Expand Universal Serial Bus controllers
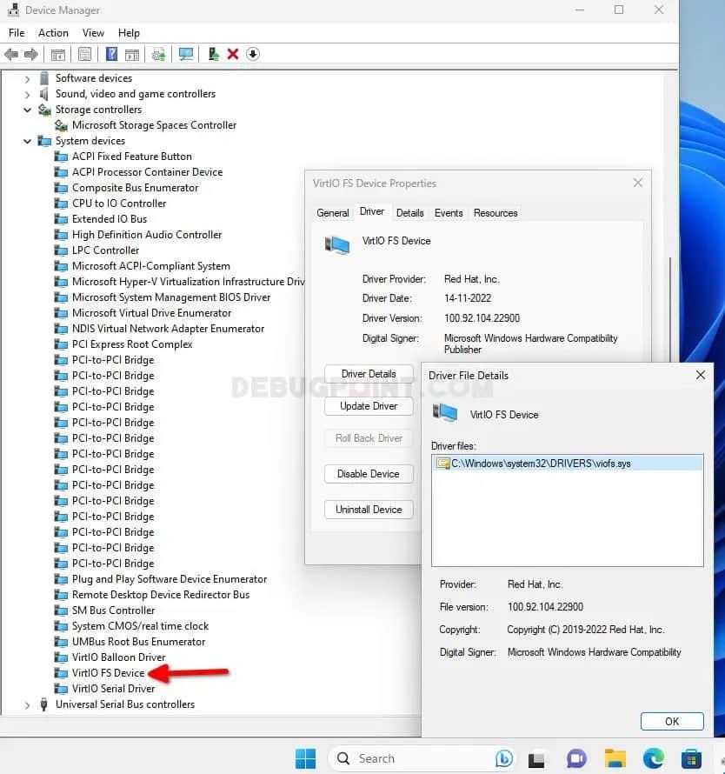The image size is (725, 774). pyautogui.click(x=28, y=704)
